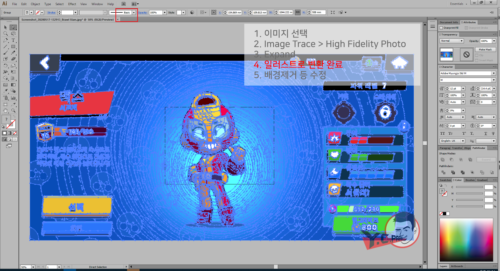The width and height of the screenshot is (500, 271).
Task: Open the File menu
Action: coord(15,4)
